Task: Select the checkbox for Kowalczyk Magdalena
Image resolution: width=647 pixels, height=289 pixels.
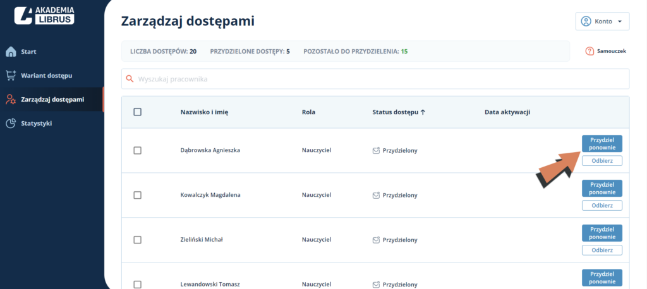Action: pyautogui.click(x=138, y=195)
